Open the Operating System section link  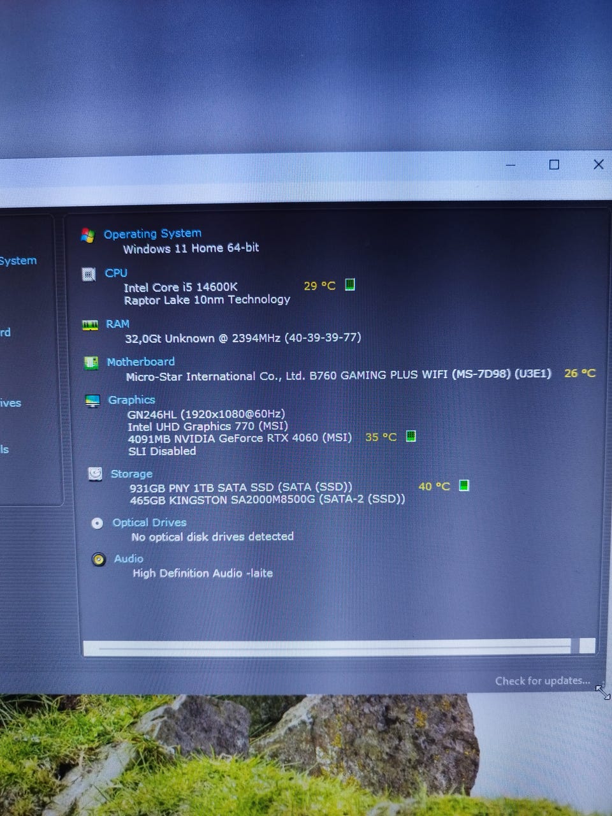point(152,233)
